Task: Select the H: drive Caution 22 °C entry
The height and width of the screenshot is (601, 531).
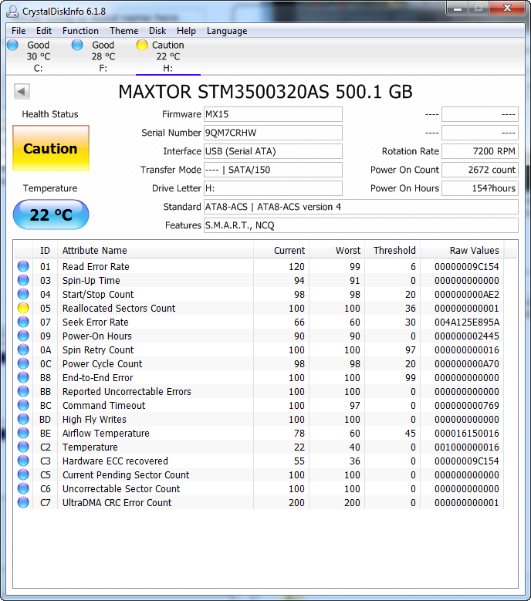Action: tap(168, 56)
